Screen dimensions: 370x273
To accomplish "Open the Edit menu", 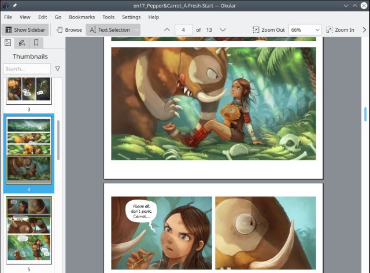I will click(x=42, y=17).
